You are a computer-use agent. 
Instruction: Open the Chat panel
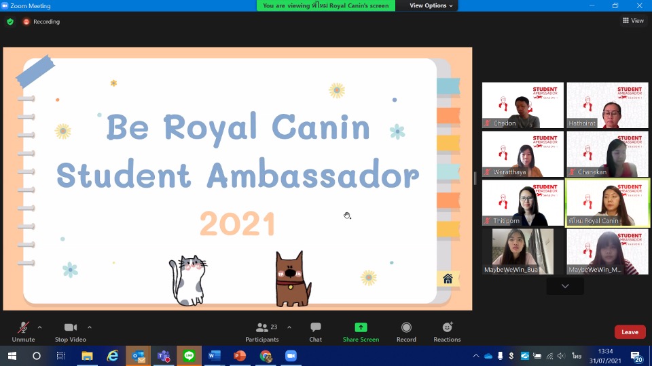coord(315,328)
